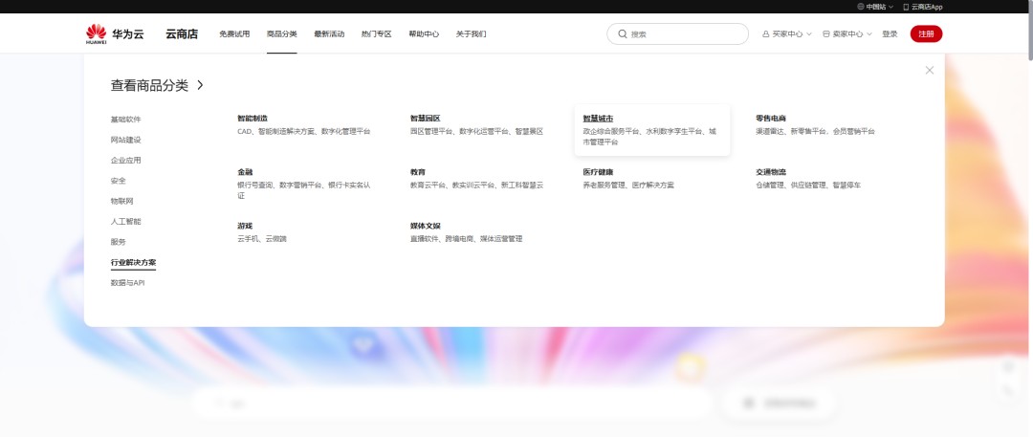The height and width of the screenshot is (437, 1033).
Task: Open the 商品分类 nav menu
Action: coord(281,34)
